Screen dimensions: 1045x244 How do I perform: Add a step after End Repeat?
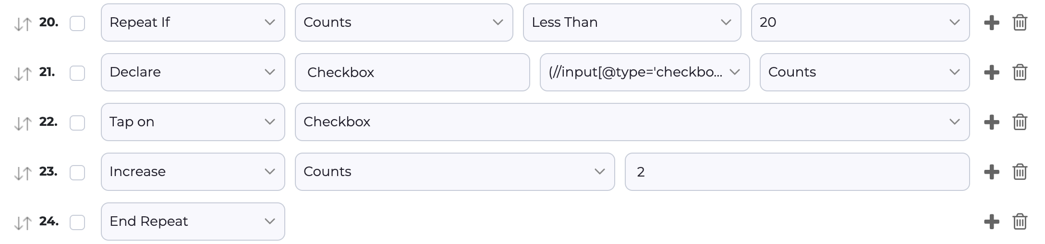pos(991,222)
